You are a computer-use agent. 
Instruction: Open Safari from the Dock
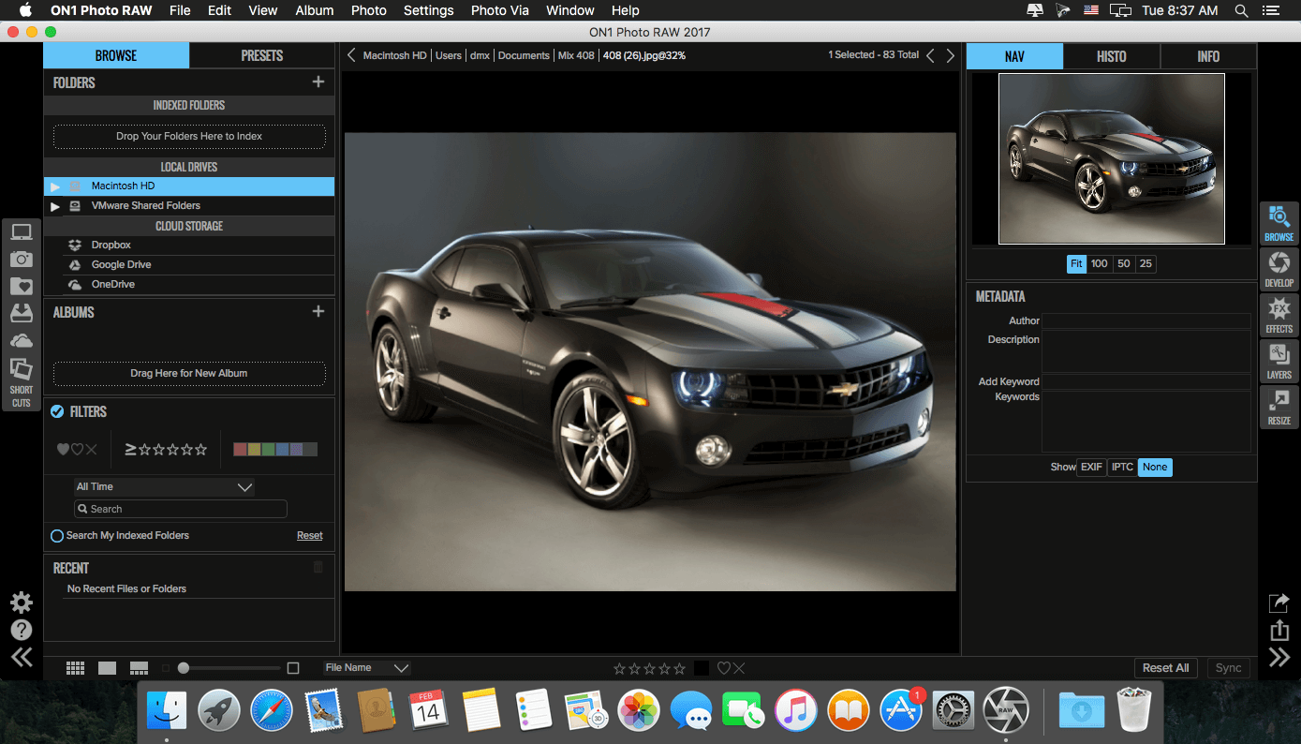point(272,709)
